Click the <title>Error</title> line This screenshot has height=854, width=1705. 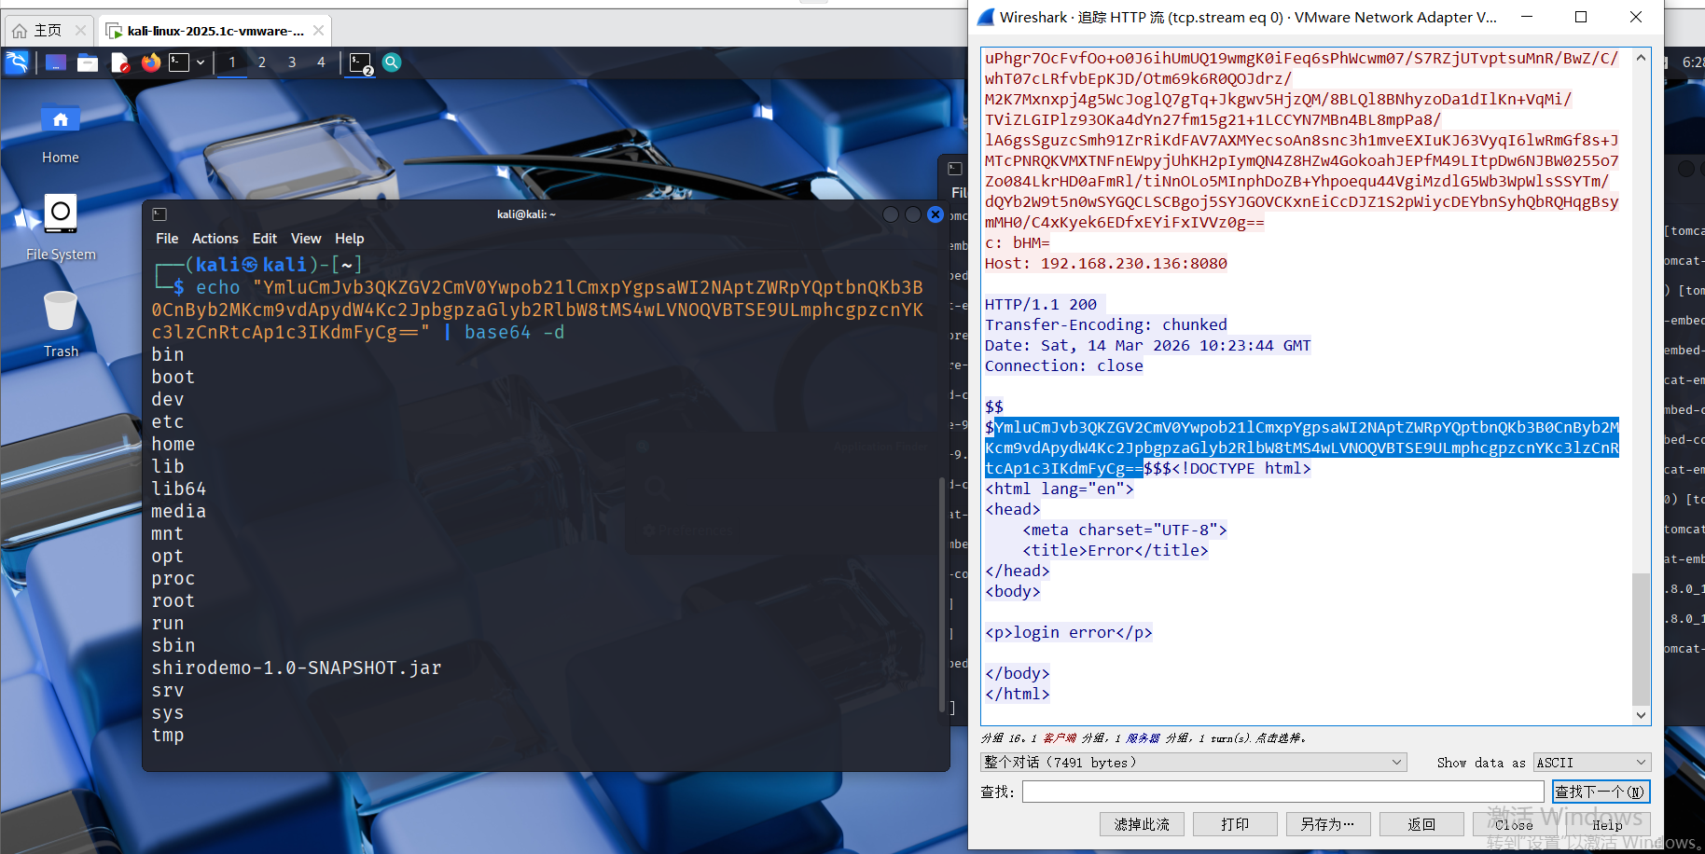click(x=1116, y=550)
